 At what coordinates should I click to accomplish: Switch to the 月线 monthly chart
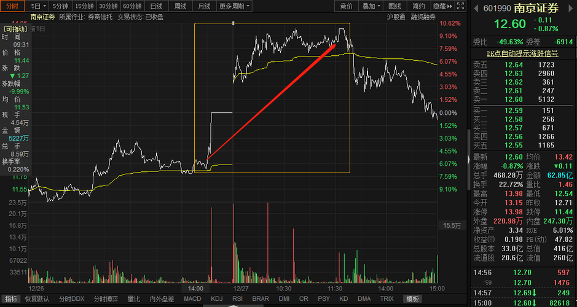tap(204, 6)
